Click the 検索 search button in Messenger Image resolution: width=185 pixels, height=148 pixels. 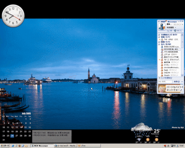pos(177,81)
